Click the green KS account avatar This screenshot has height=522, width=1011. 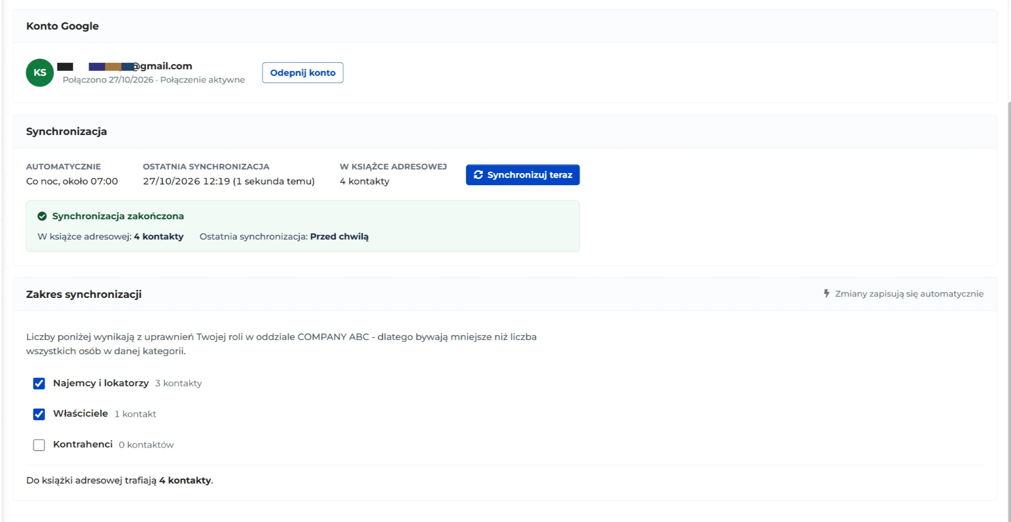tap(40, 73)
